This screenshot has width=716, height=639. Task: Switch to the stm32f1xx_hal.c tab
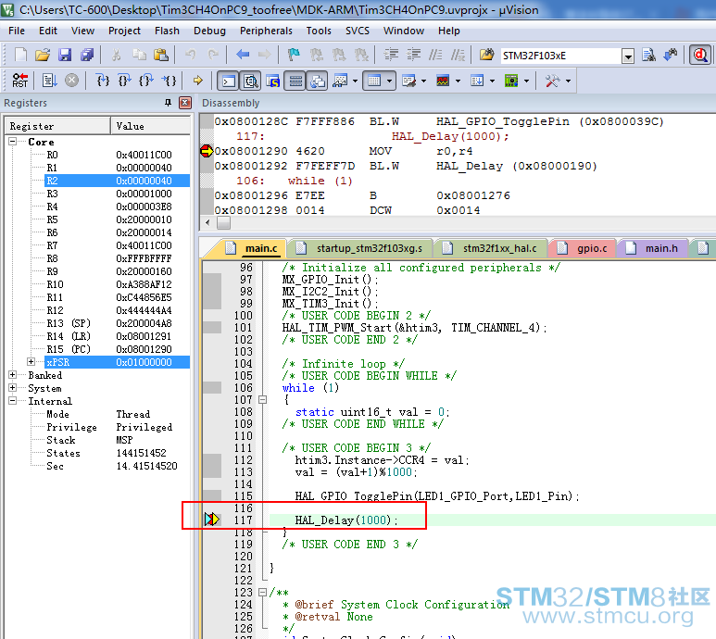491,248
